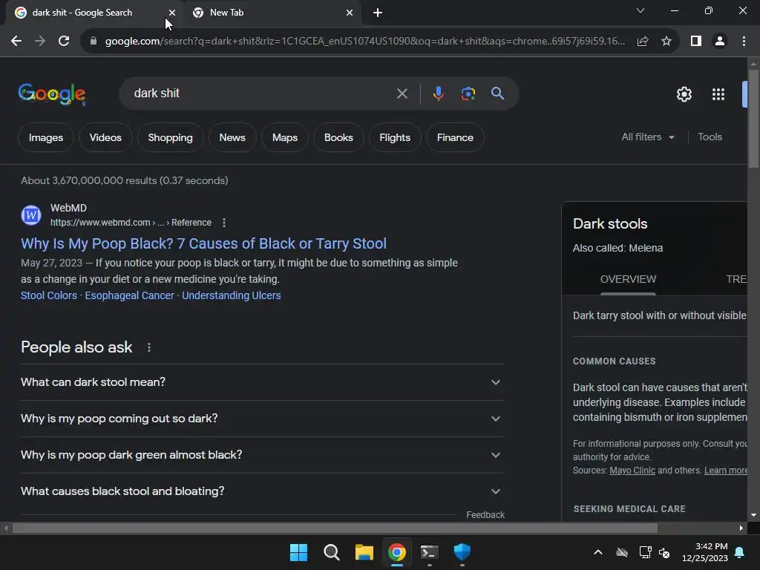This screenshot has height=570, width=760.
Task: Clear the search box with the X
Action: click(402, 94)
